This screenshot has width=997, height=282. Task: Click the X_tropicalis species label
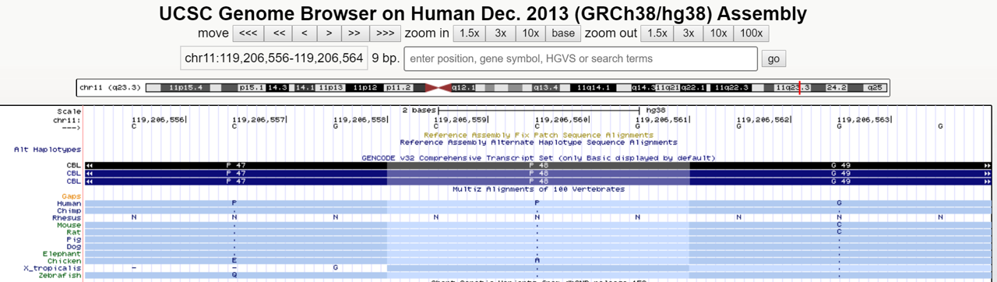coord(52,268)
